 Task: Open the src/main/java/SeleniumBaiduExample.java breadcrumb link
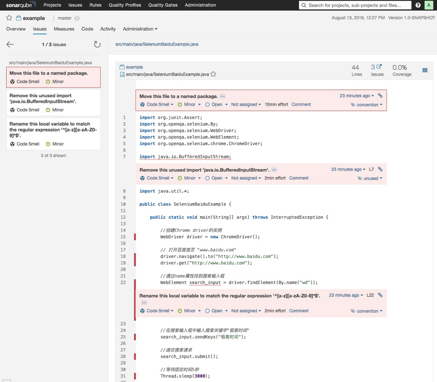pos(156,44)
